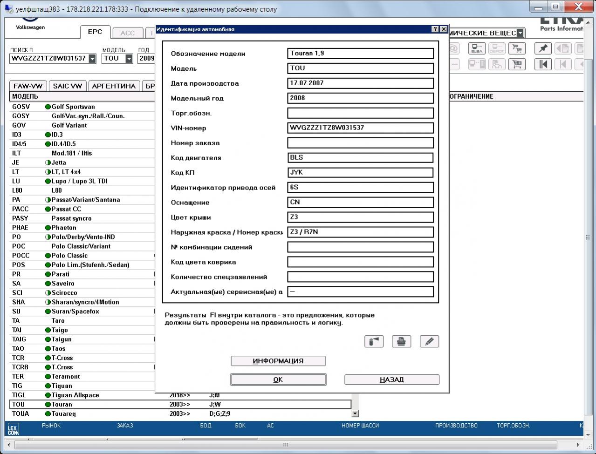Open the ELSA link toolbar icon
The image size is (596, 454).
pos(477,48)
